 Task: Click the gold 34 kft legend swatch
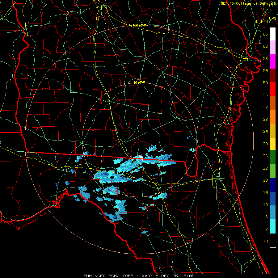273,131
